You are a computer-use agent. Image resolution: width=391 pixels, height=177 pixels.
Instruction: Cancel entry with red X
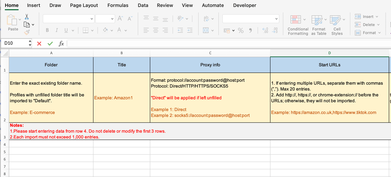point(39,43)
